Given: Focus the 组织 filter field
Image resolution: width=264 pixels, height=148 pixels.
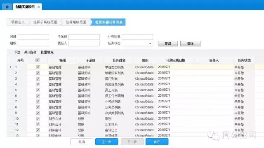Looking at the screenshot, I should (33, 44).
